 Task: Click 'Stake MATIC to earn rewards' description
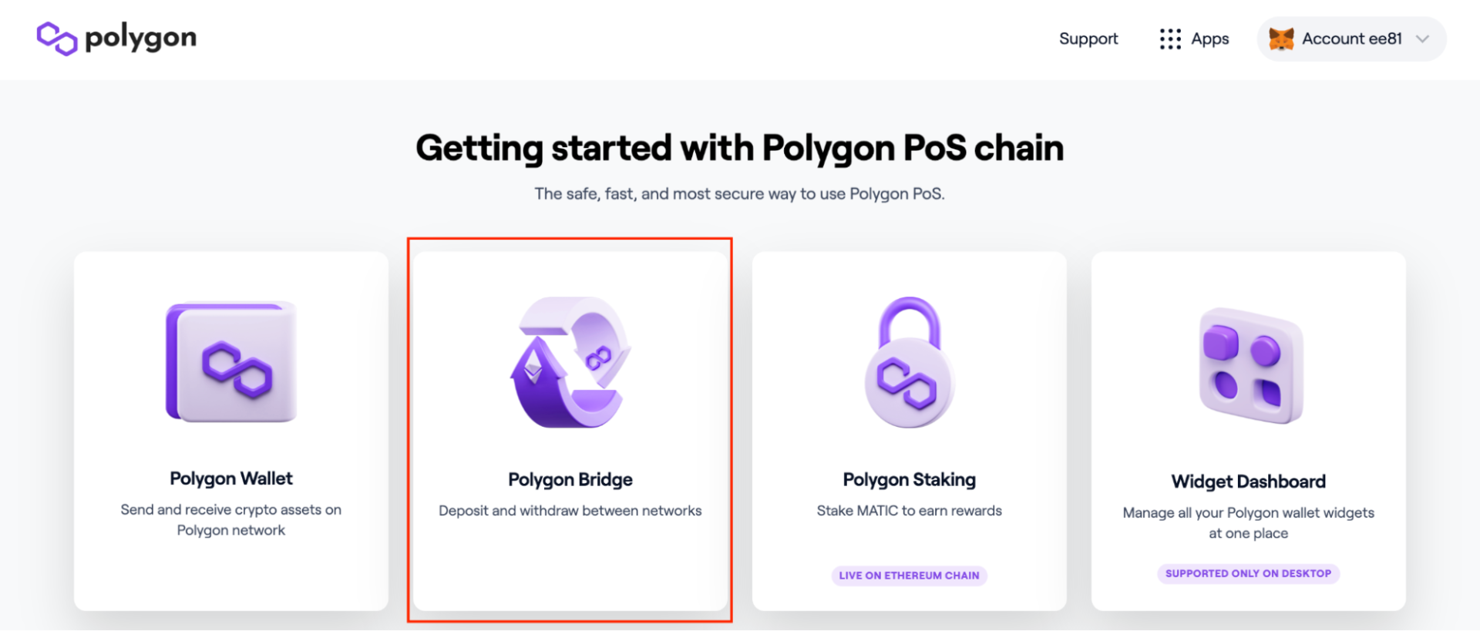click(x=910, y=511)
